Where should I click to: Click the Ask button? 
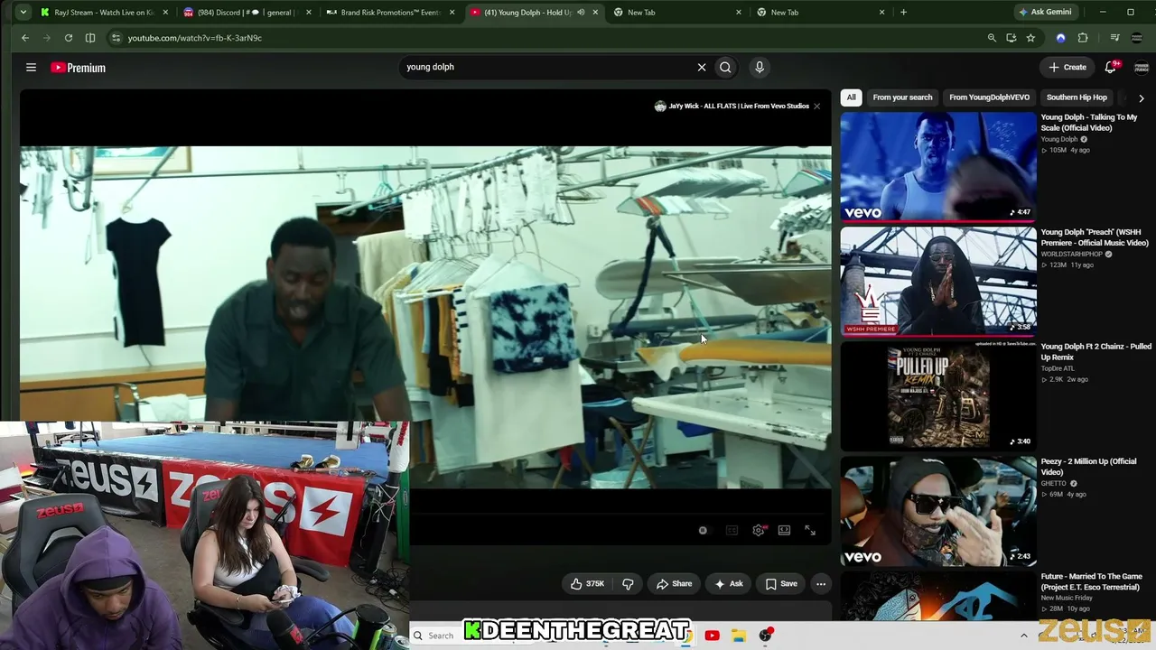click(728, 584)
